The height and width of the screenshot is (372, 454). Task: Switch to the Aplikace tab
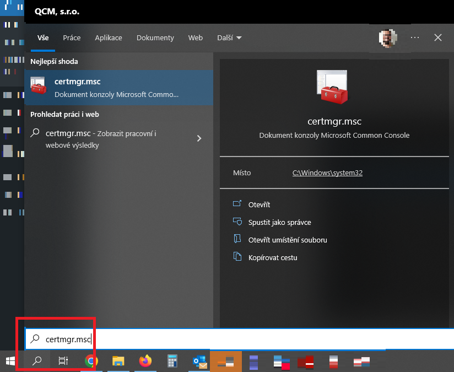pos(109,38)
